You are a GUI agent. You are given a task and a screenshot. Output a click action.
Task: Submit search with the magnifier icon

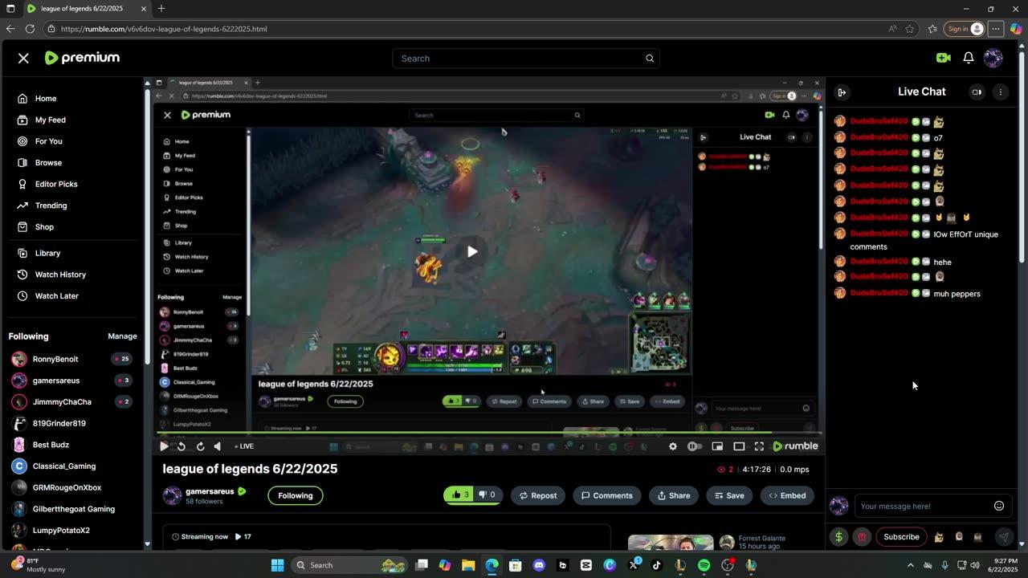point(650,58)
